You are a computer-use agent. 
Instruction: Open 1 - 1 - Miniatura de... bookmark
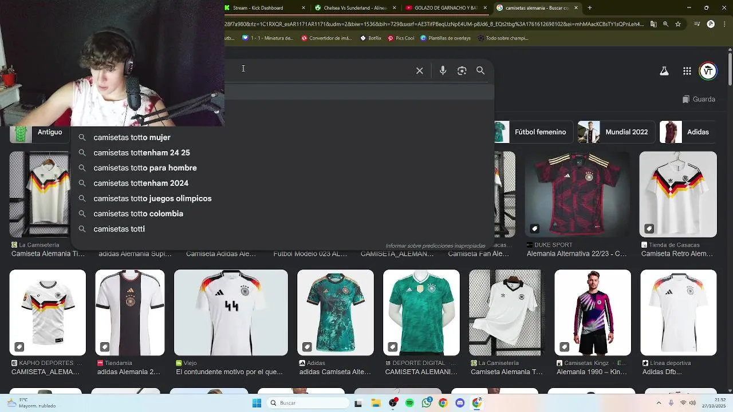point(268,38)
